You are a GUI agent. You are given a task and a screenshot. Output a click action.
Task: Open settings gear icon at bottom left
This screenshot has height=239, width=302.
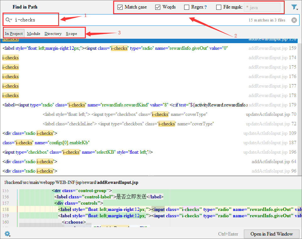click(7, 234)
